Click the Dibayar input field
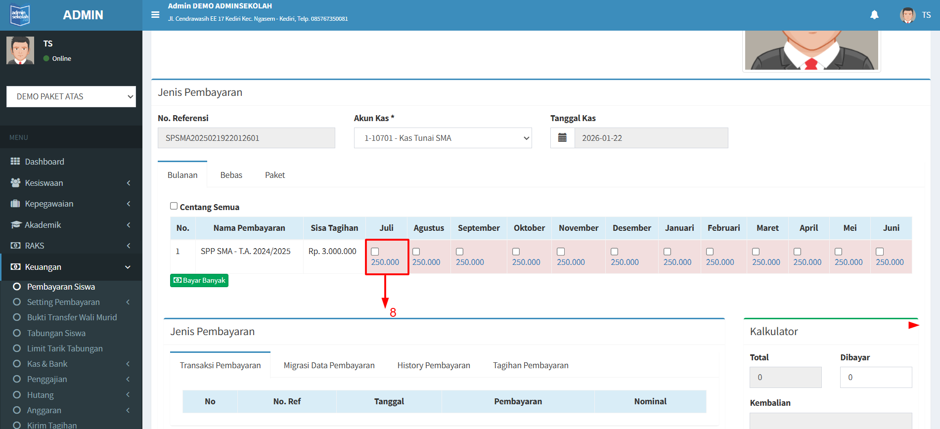Viewport: 940px width, 429px height. (x=875, y=377)
